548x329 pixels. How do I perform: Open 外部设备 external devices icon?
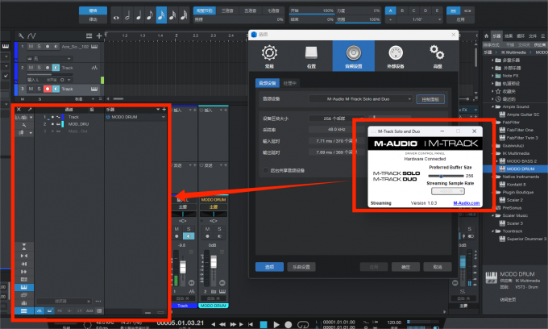point(396,56)
